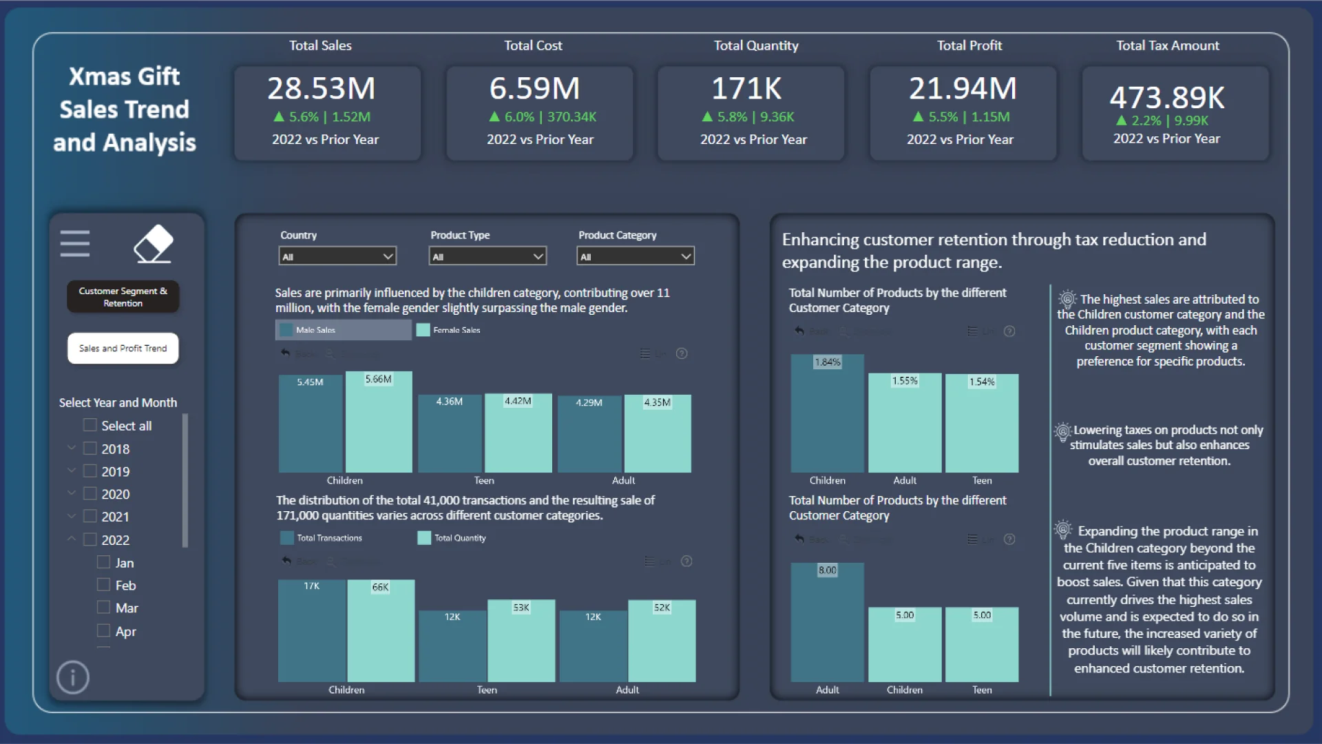Screen dimensions: 1322x744
Task: Open the info icon at sidebar bottom
Action: click(73, 677)
